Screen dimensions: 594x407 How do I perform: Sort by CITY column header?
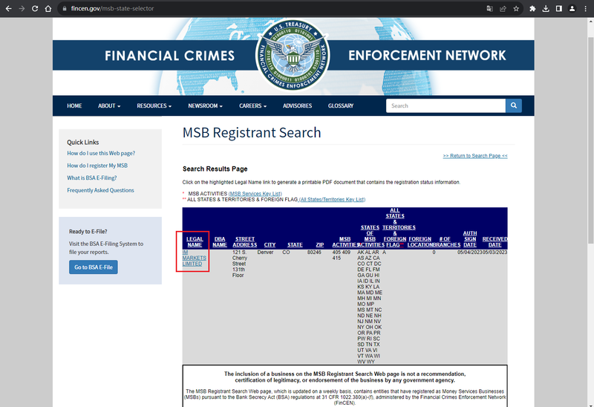270,245
